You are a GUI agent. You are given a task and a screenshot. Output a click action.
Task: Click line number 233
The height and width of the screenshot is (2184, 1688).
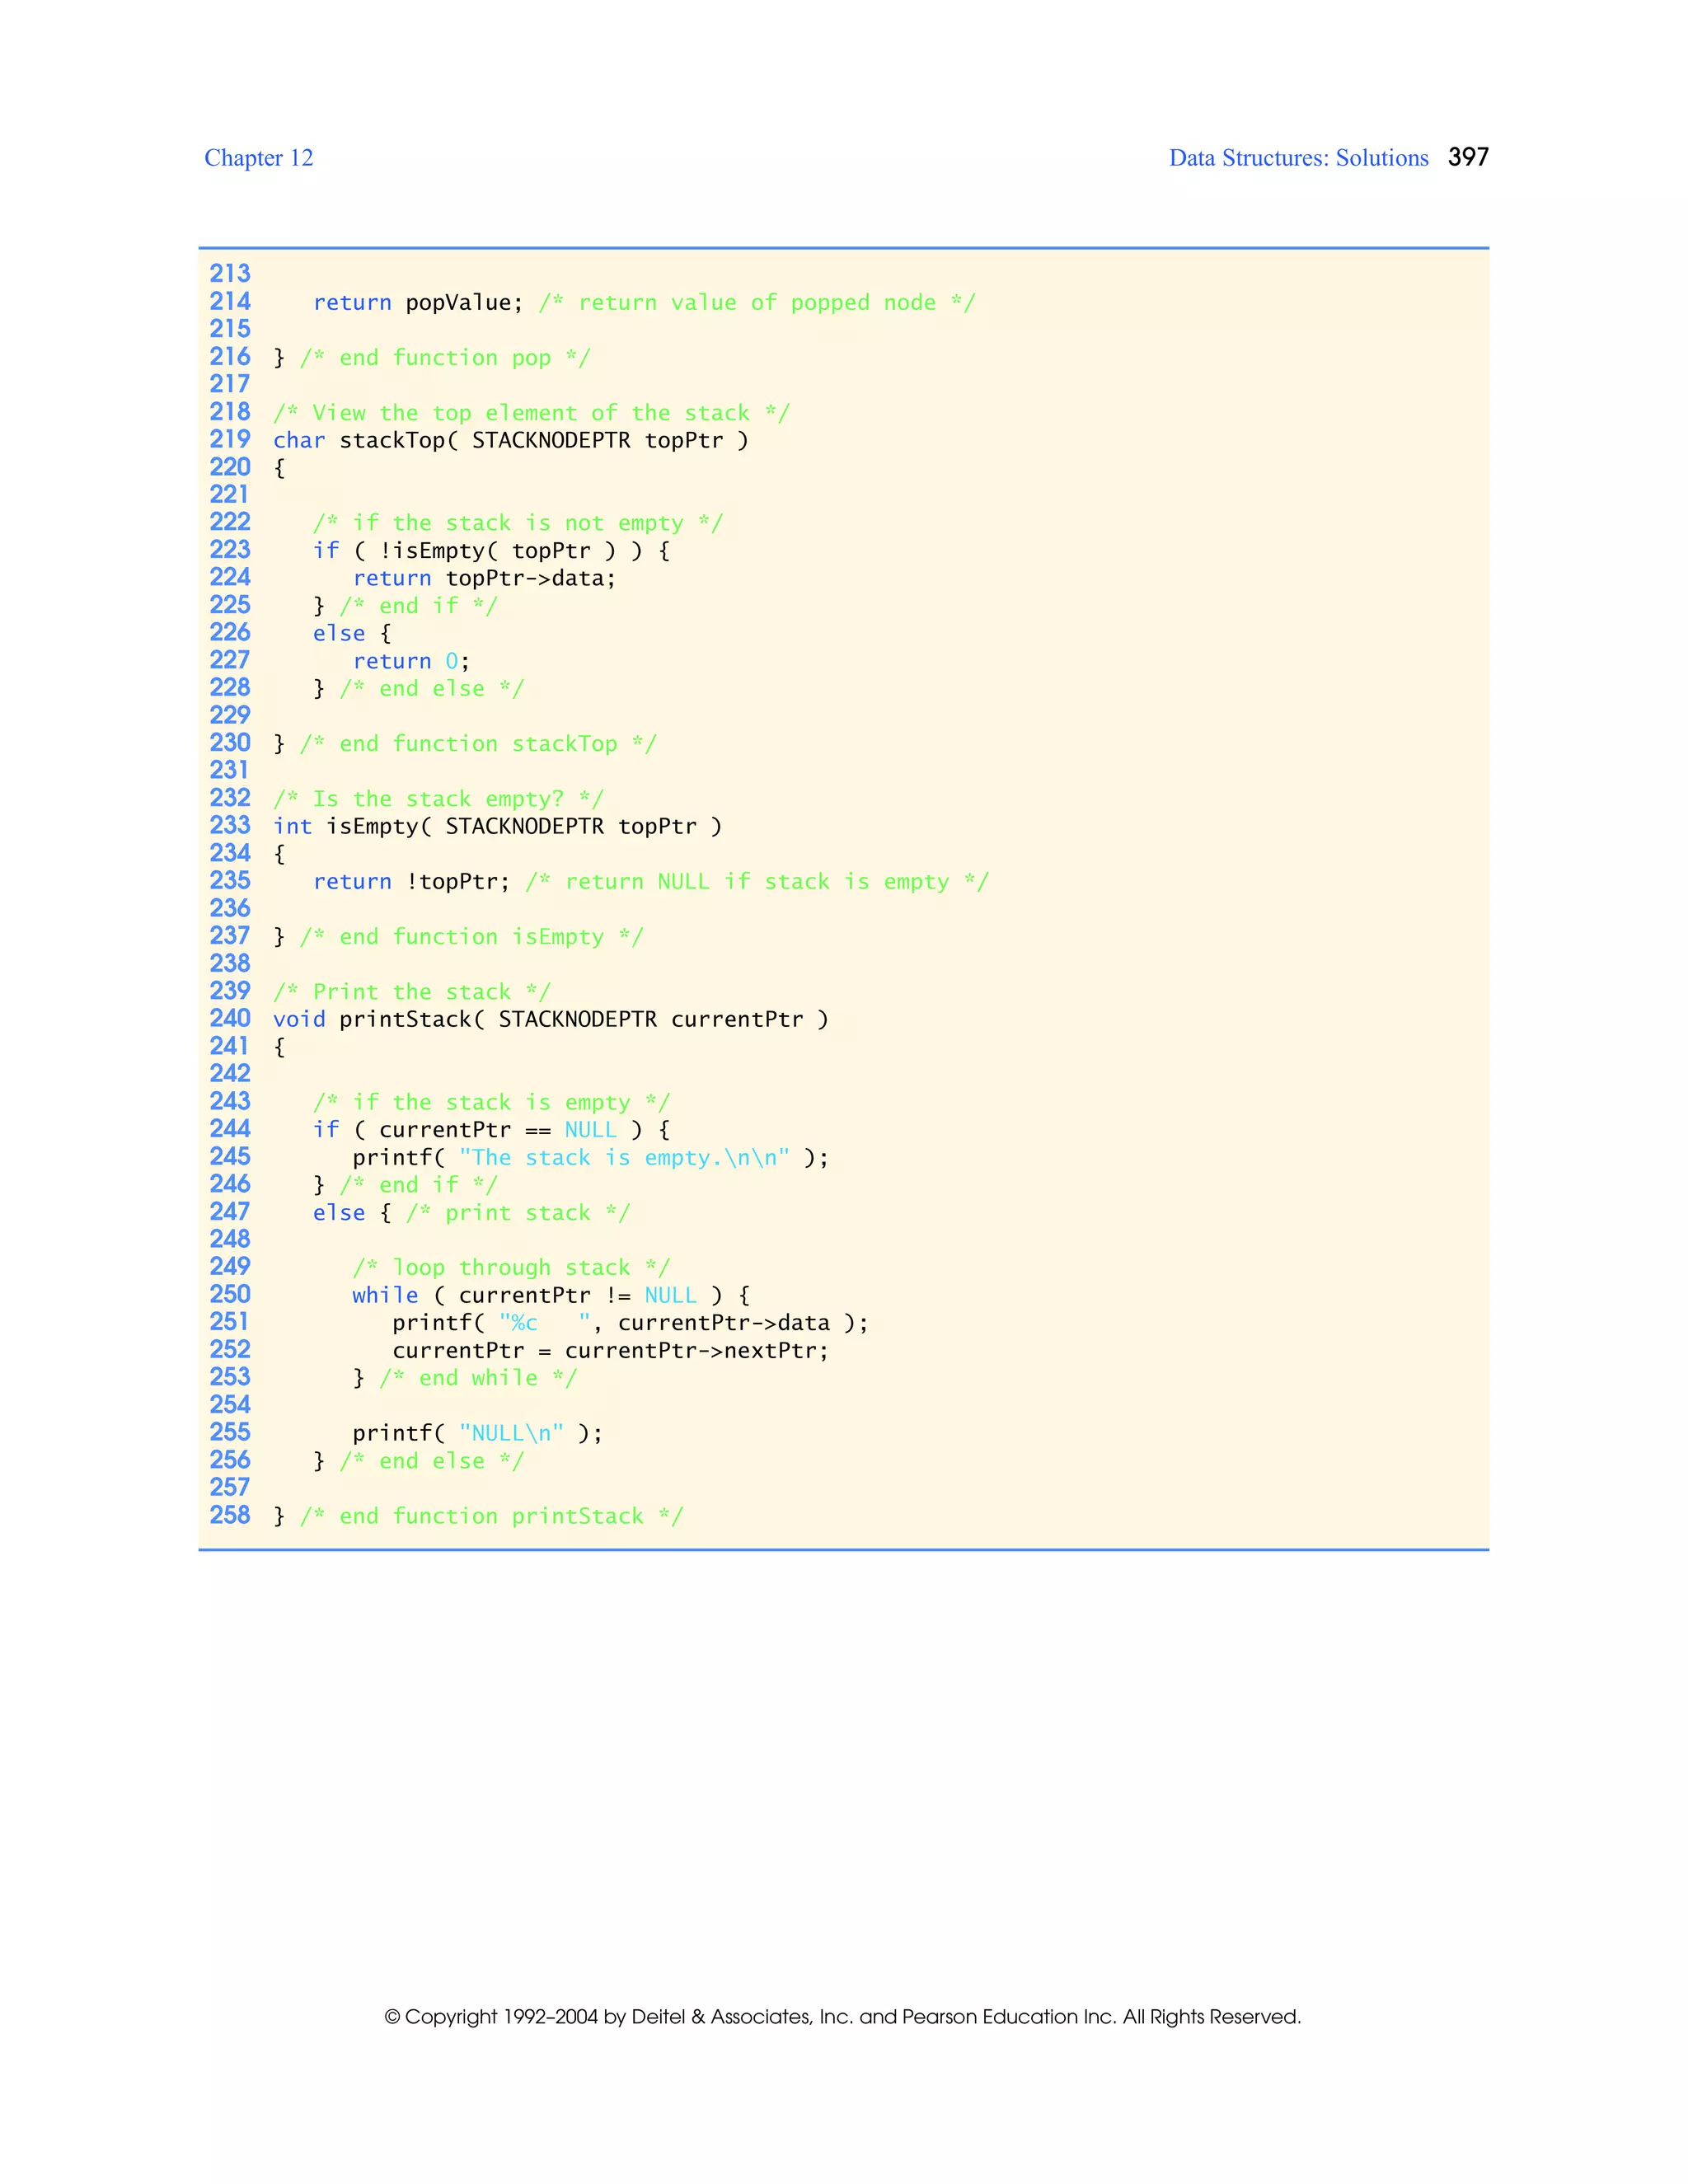point(230,825)
